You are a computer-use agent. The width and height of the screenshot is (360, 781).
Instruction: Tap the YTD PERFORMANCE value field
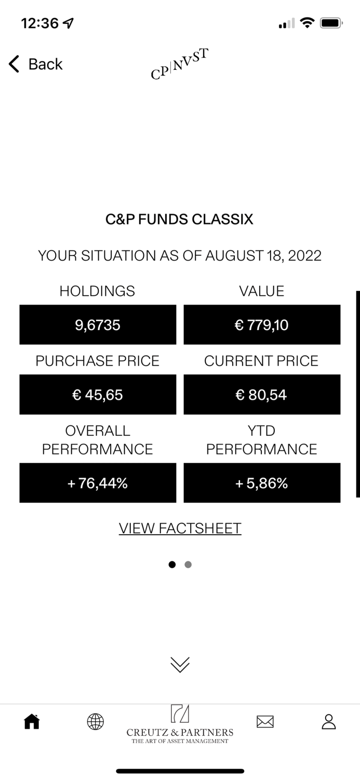[262, 483]
